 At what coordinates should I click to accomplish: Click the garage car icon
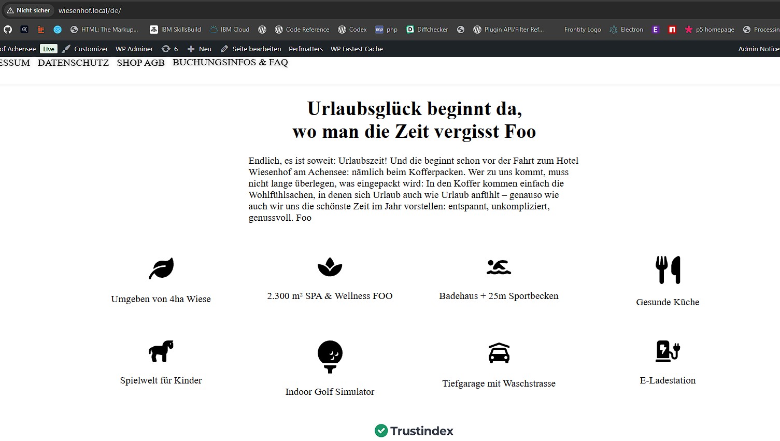tap(499, 353)
